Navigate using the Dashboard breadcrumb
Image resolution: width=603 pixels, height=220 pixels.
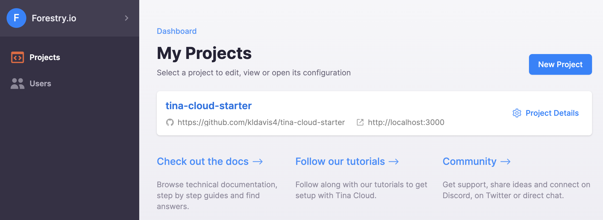coord(177,31)
